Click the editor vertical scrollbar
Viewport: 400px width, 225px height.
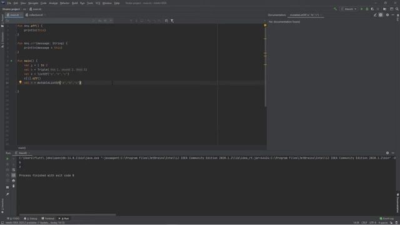pyautogui.click(x=265, y=66)
